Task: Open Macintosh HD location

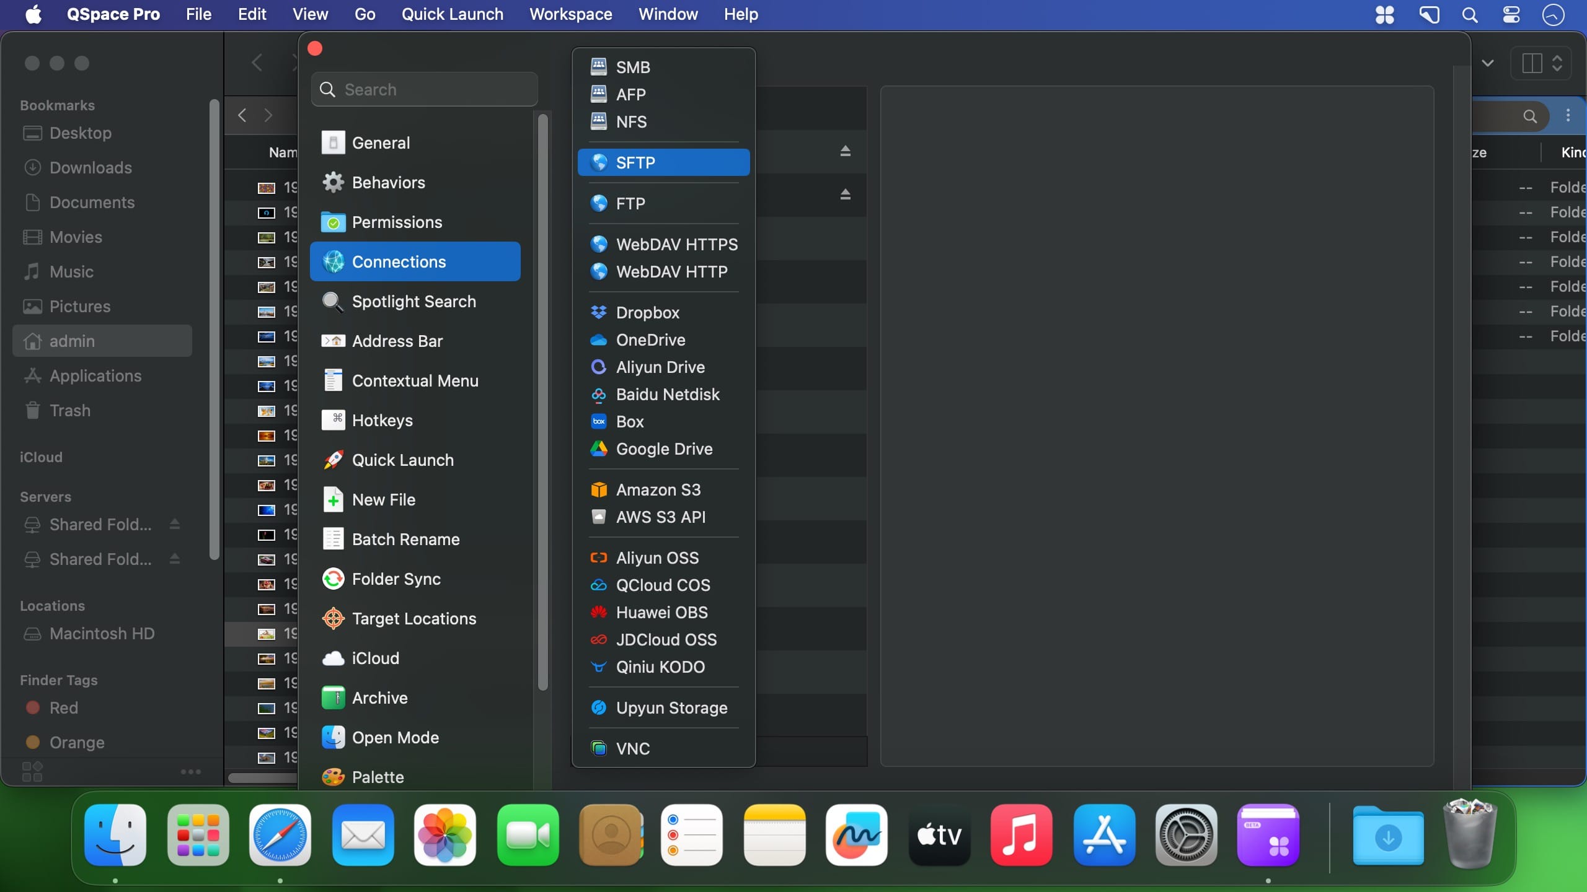Action: pos(102,633)
